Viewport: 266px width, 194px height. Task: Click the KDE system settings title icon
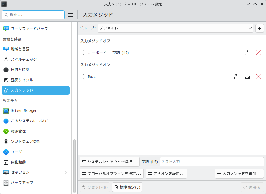[4, 4]
